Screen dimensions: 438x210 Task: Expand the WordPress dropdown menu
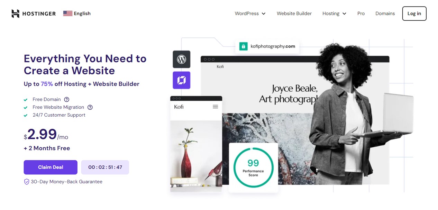pyautogui.click(x=250, y=13)
